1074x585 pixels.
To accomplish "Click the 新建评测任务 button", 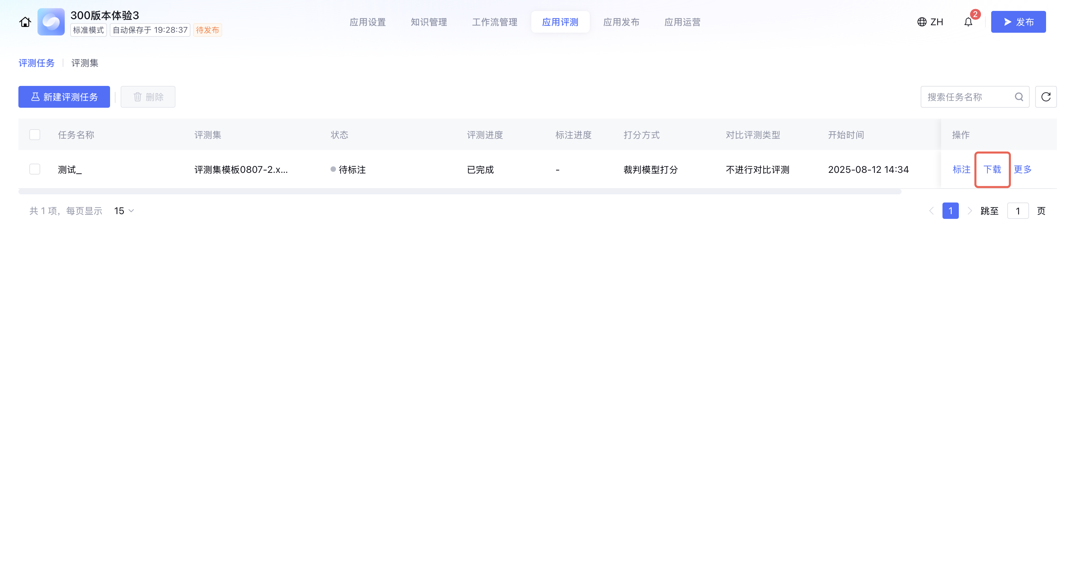I will [64, 97].
